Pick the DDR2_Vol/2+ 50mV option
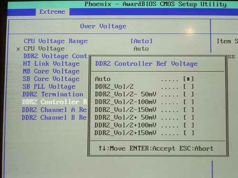This screenshot has height=178, width=238. tap(144, 117)
